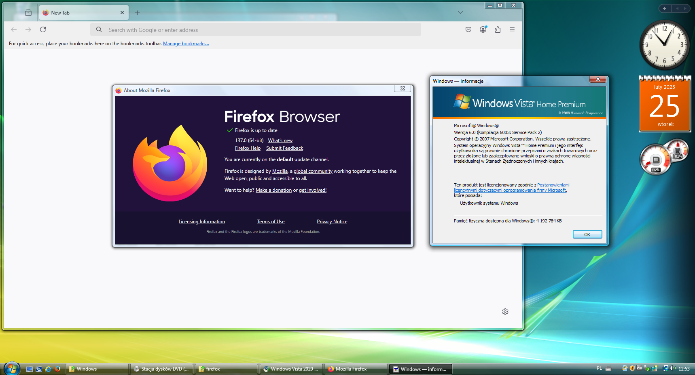Close the Windows informacje dialog
This screenshot has height=375, width=695.
point(598,79)
